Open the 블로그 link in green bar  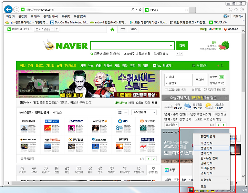click(x=40, y=65)
